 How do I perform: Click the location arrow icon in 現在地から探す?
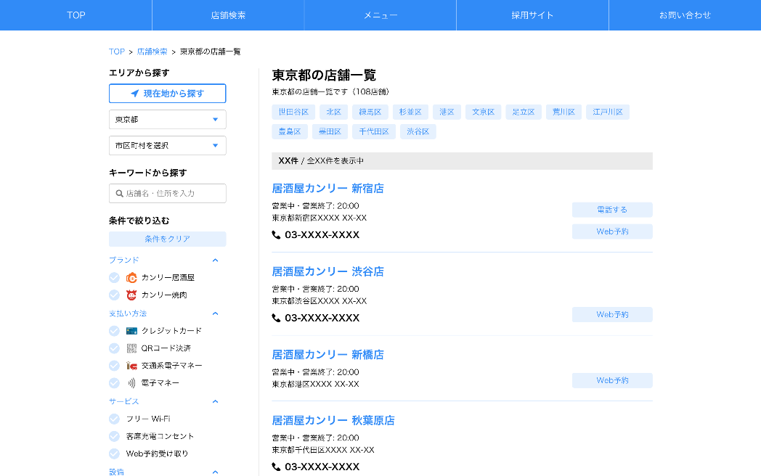click(134, 94)
